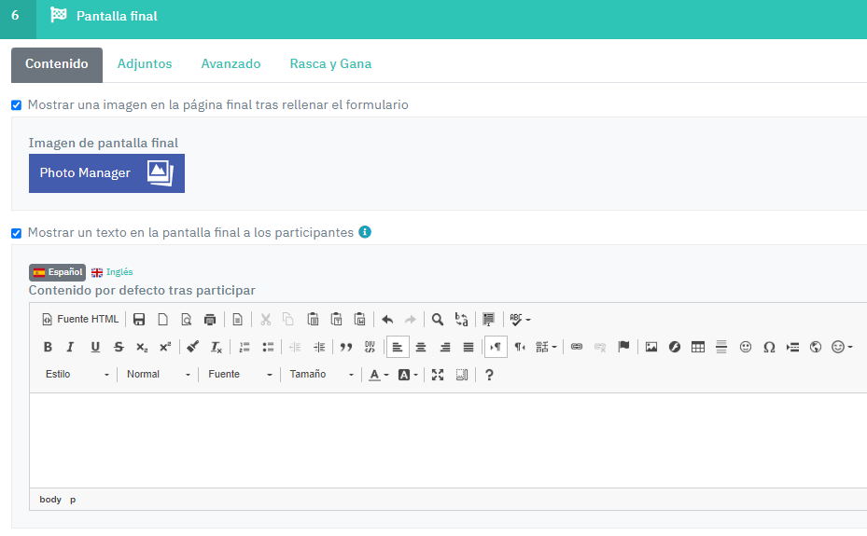867x536 pixels.
Task: Open the Normal format dropdown
Action: click(158, 374)
